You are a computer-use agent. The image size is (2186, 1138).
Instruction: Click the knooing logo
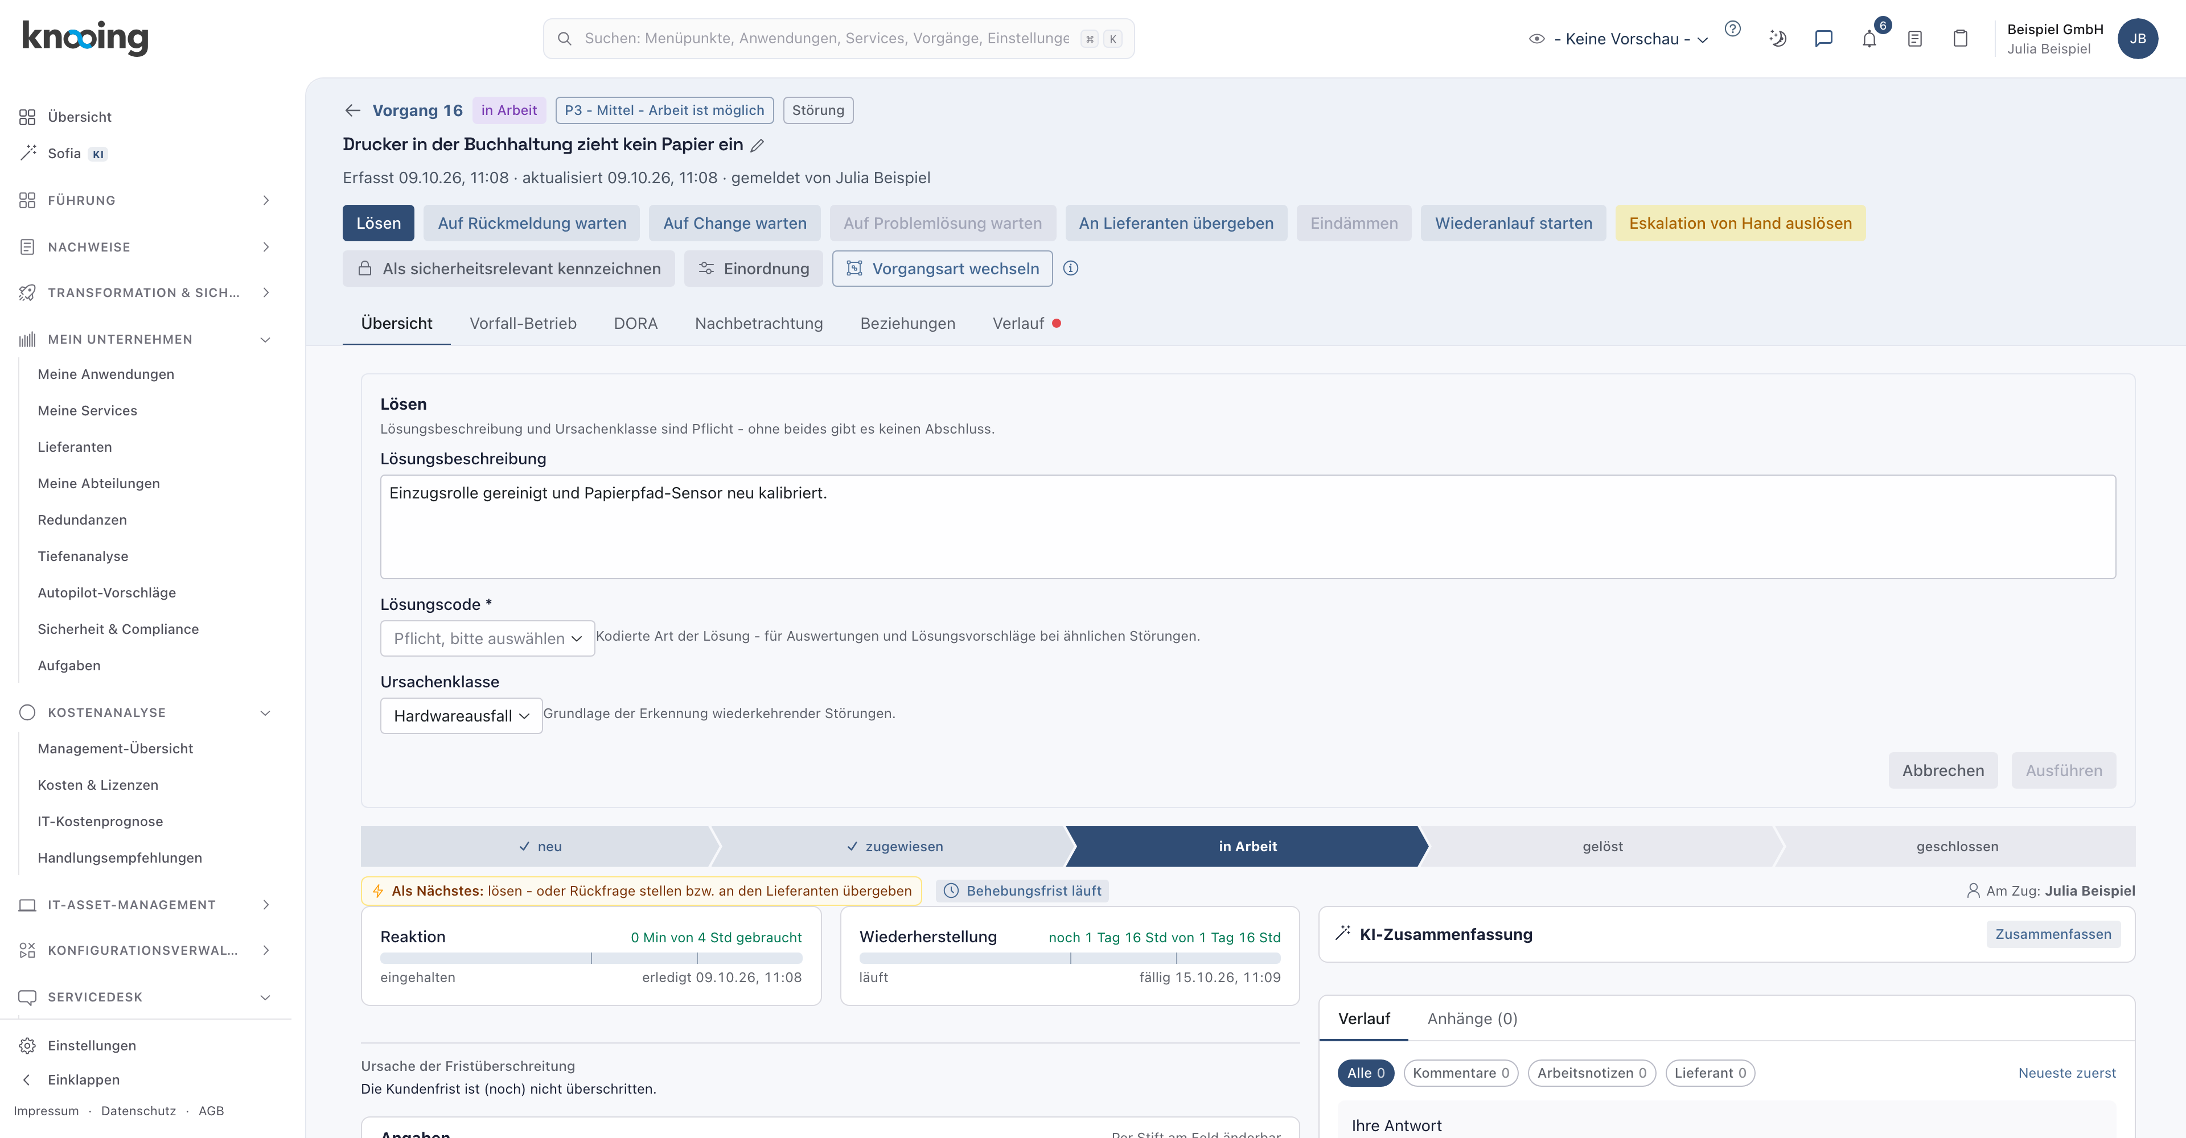coord(85,38)
